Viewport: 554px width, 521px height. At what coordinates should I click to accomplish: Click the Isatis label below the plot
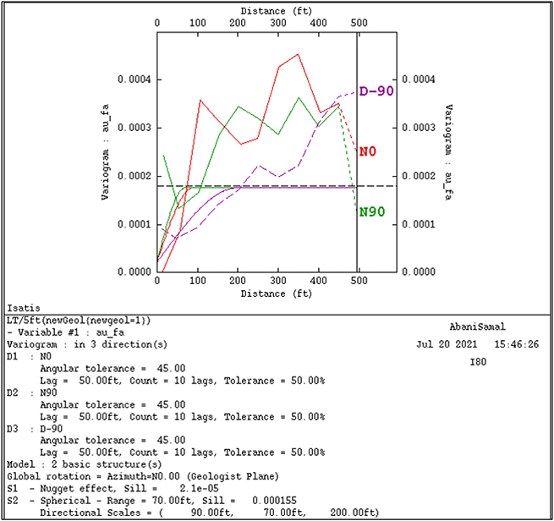point(23,309)
